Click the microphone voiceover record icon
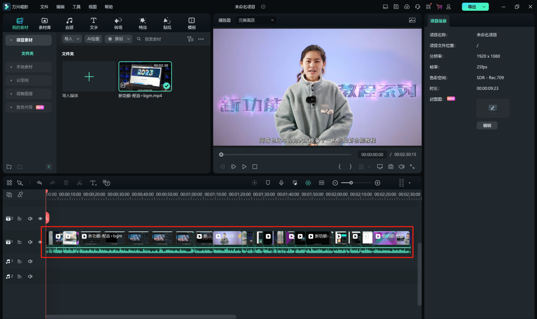 click(x=281, y=183)
